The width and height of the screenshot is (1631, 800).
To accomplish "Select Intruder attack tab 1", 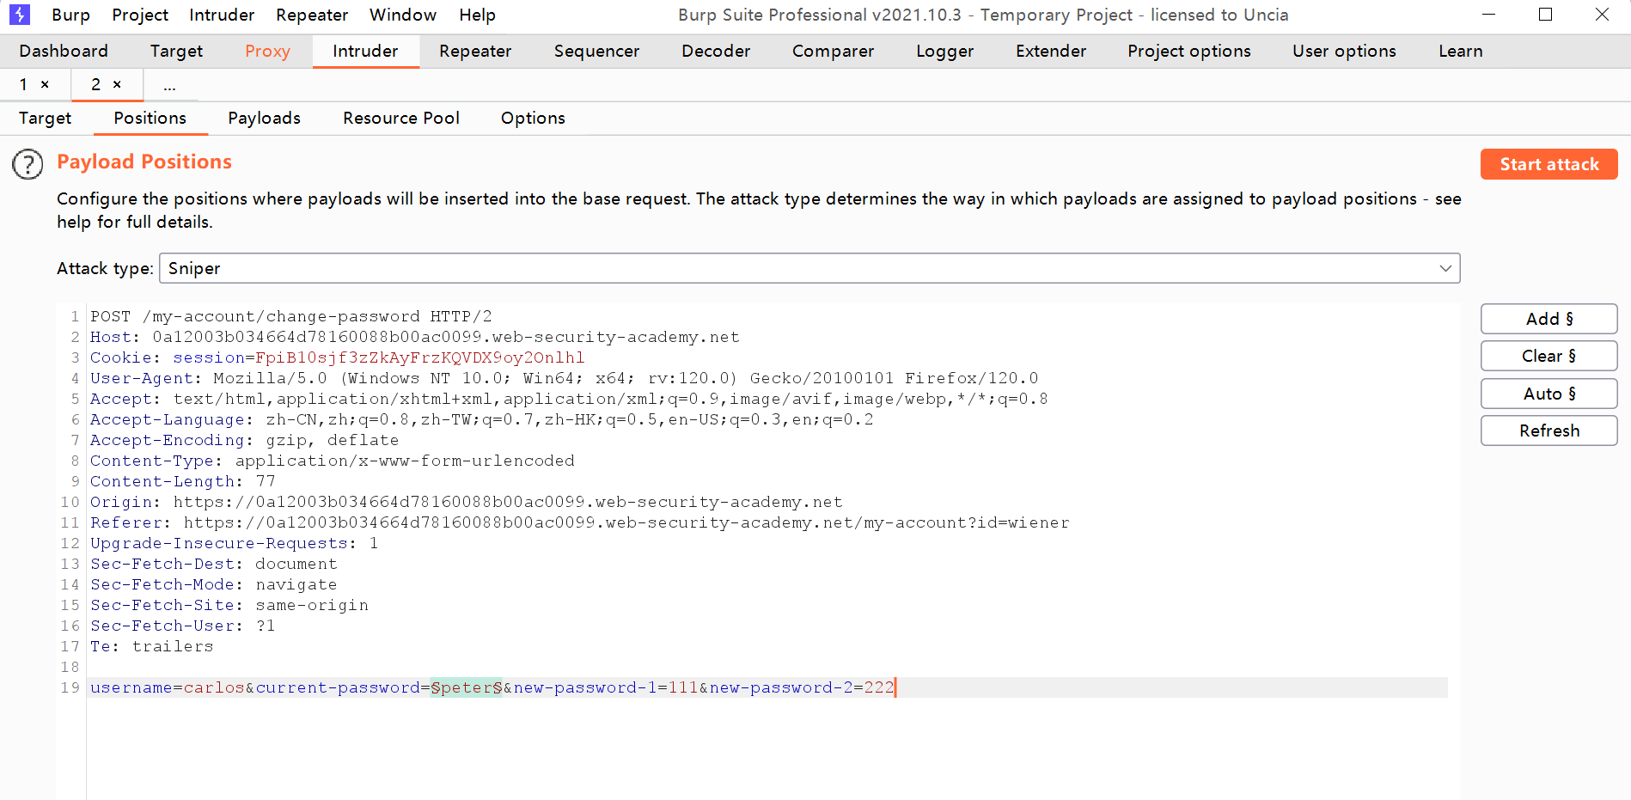I will pyautogui.click(x=24, y=84).
